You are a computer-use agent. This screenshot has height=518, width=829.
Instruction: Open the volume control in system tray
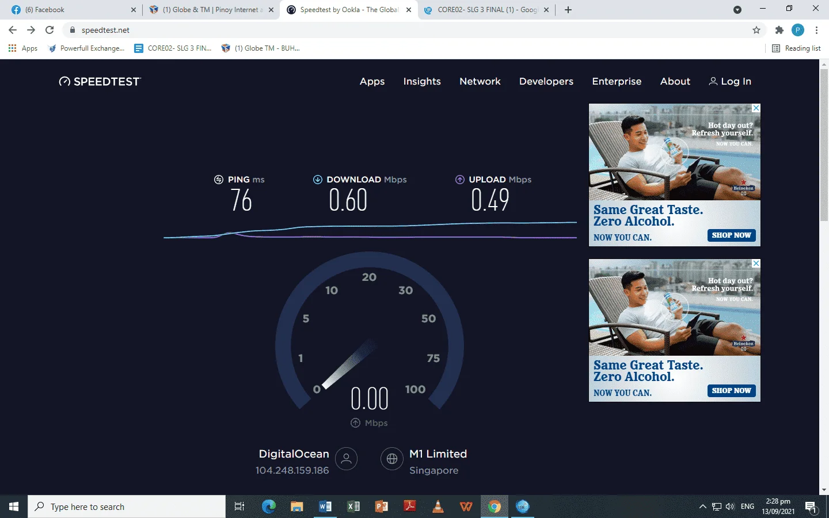[x=730, y=506]
